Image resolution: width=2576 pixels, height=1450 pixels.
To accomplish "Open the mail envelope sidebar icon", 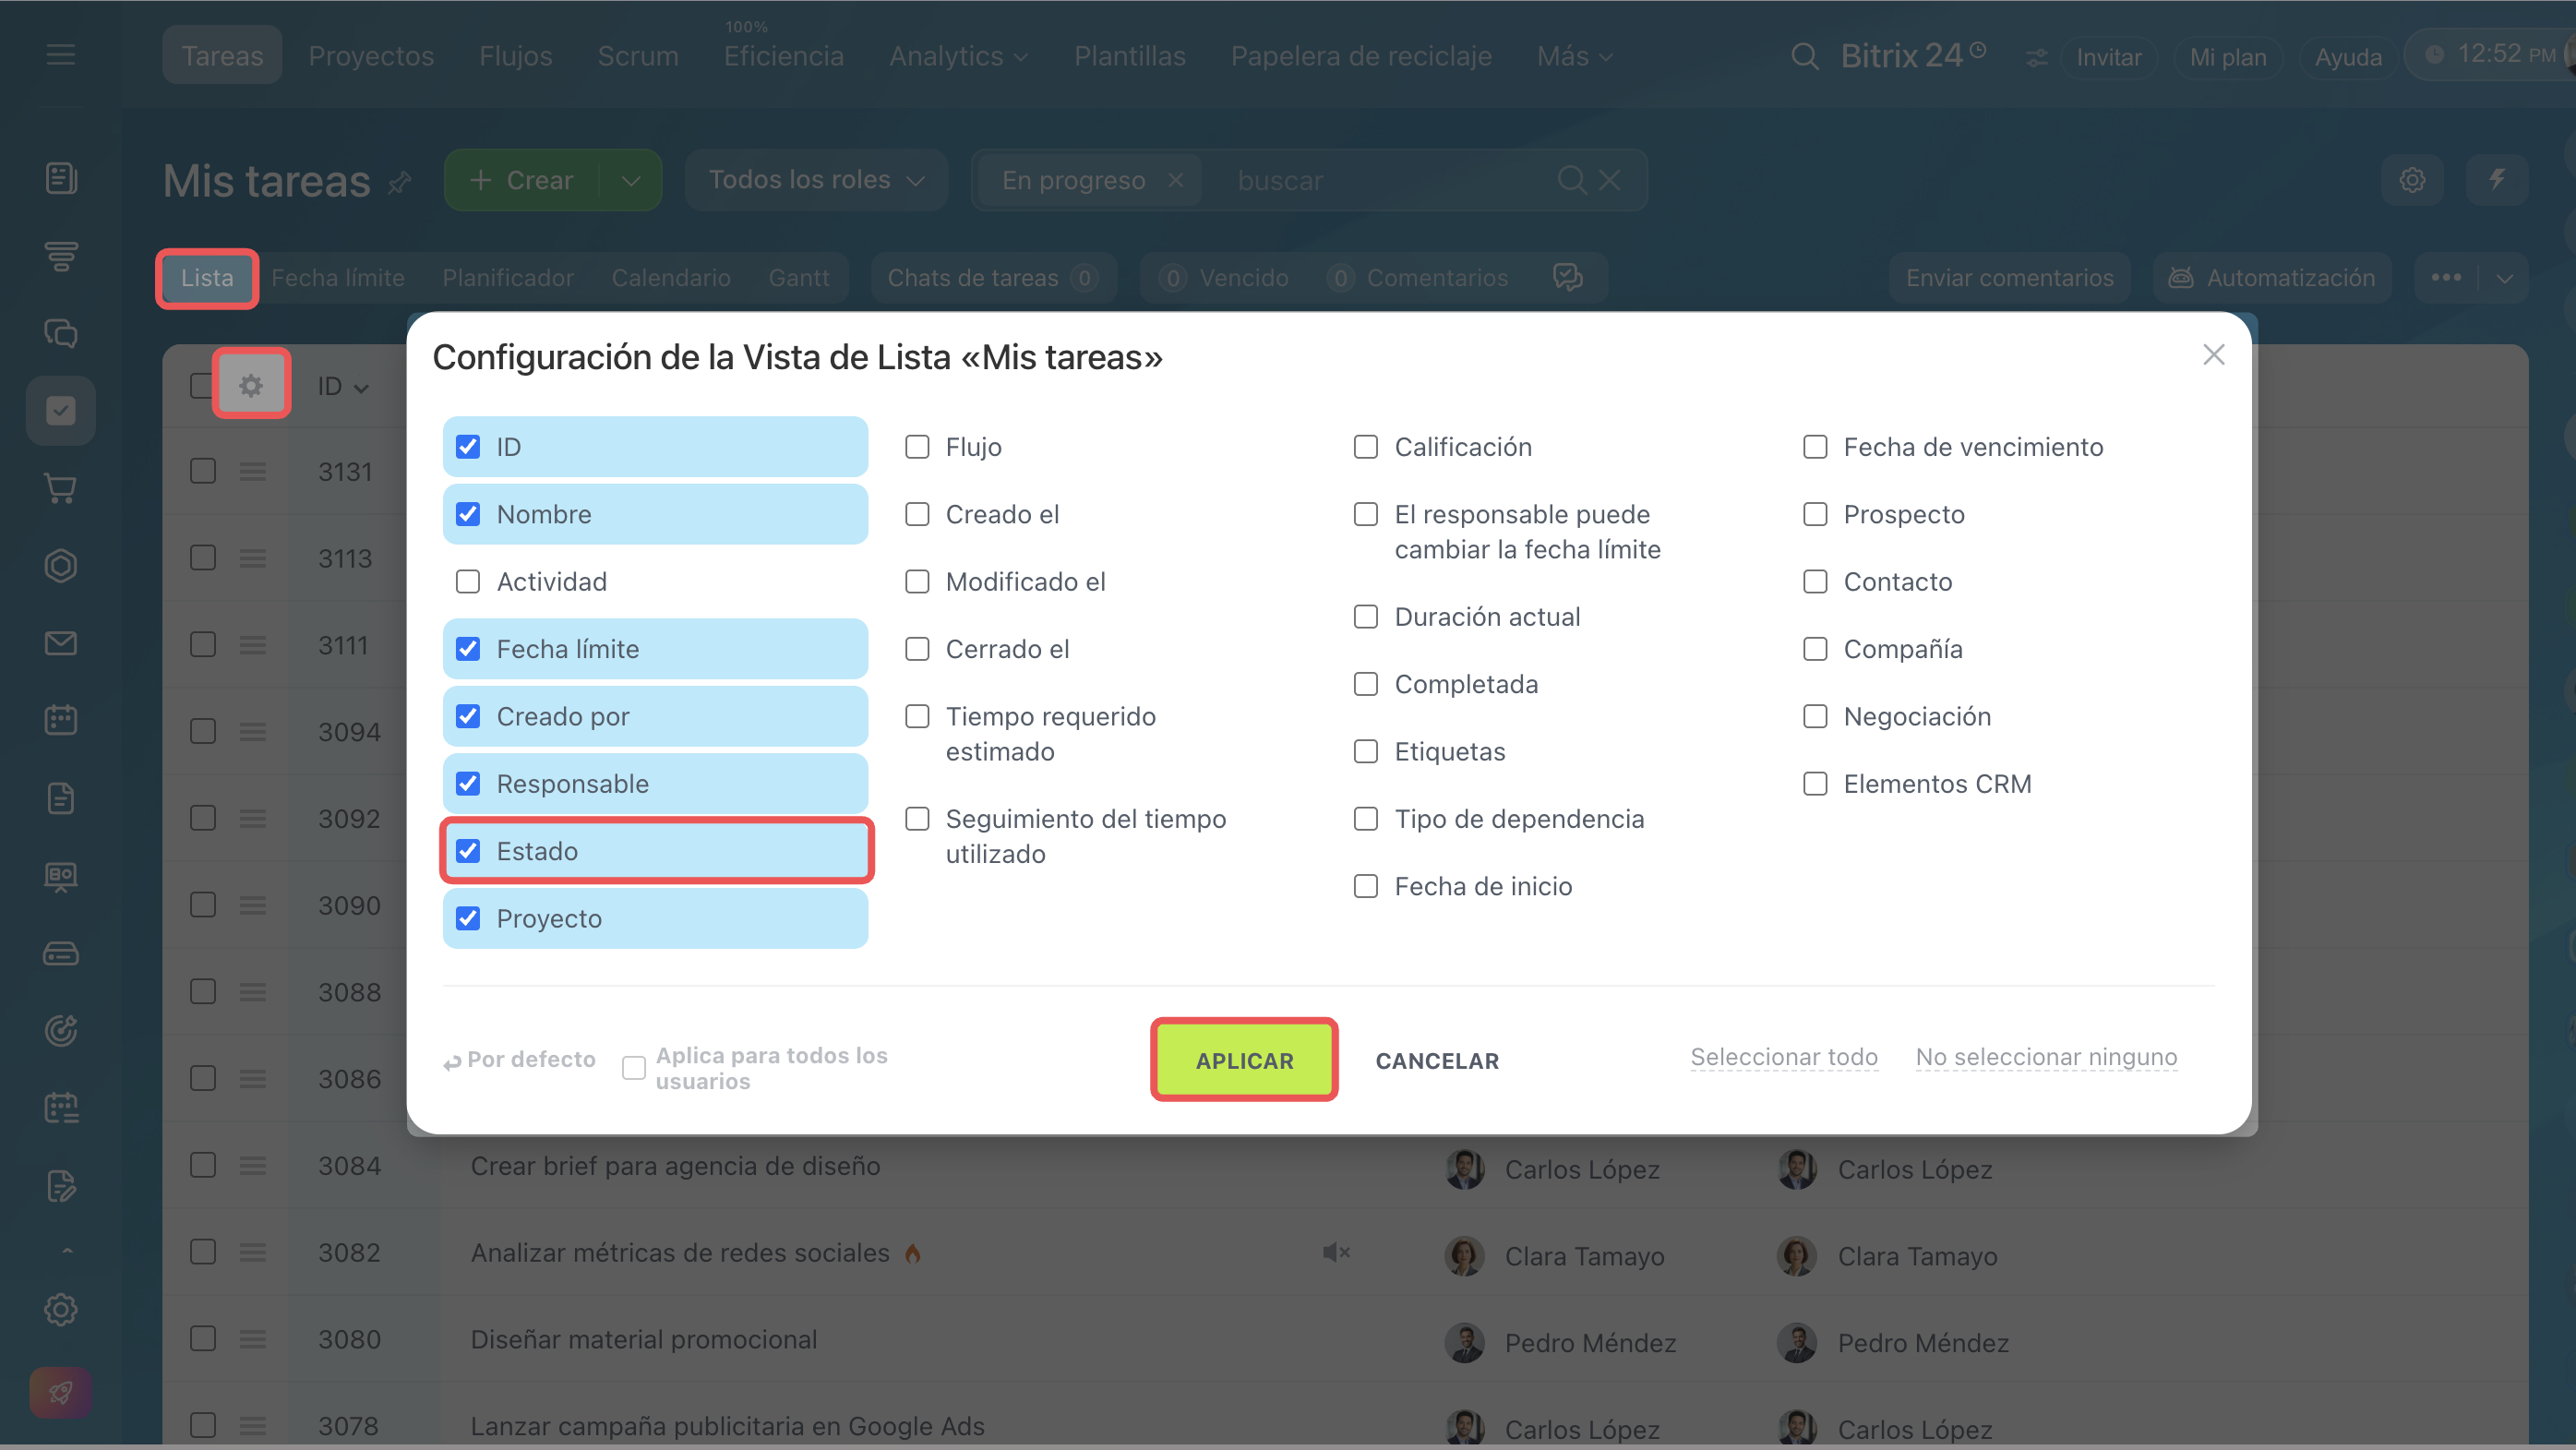I will point(61,643).
